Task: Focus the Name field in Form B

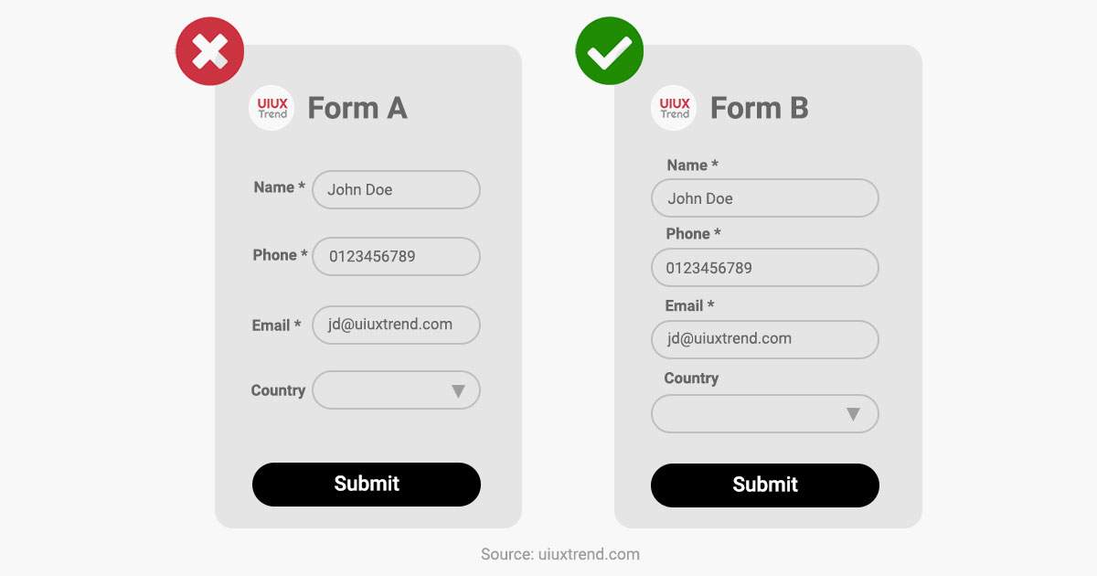Action: [x=765, y=198]
